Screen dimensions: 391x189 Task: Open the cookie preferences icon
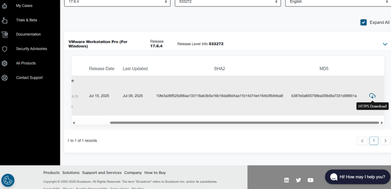click(8, 180)
